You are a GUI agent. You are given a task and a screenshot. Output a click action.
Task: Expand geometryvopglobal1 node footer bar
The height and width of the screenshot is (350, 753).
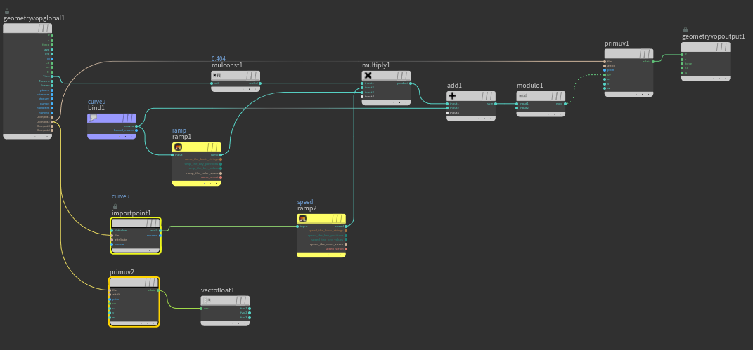(x=27, y=136)
